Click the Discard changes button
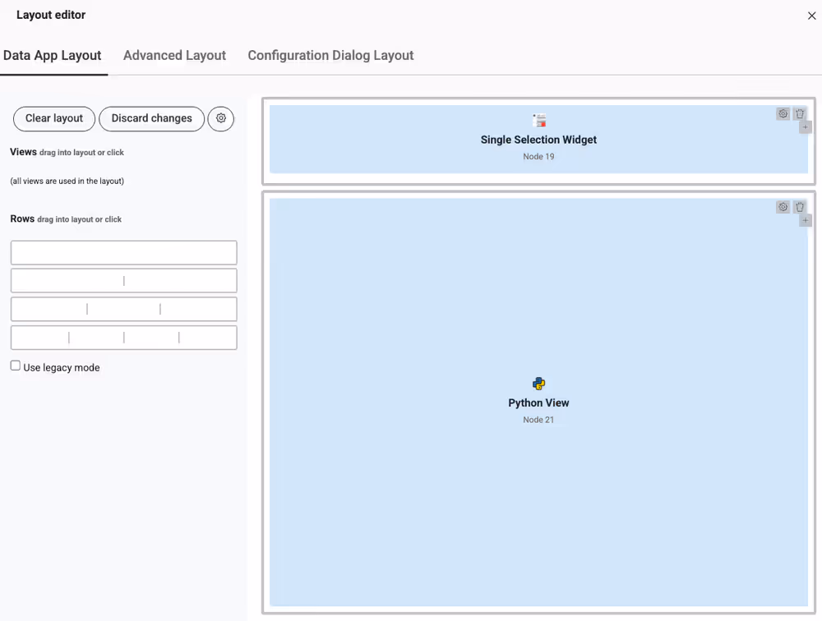This screenshot has width=822, height=621. tap(151, 118)
